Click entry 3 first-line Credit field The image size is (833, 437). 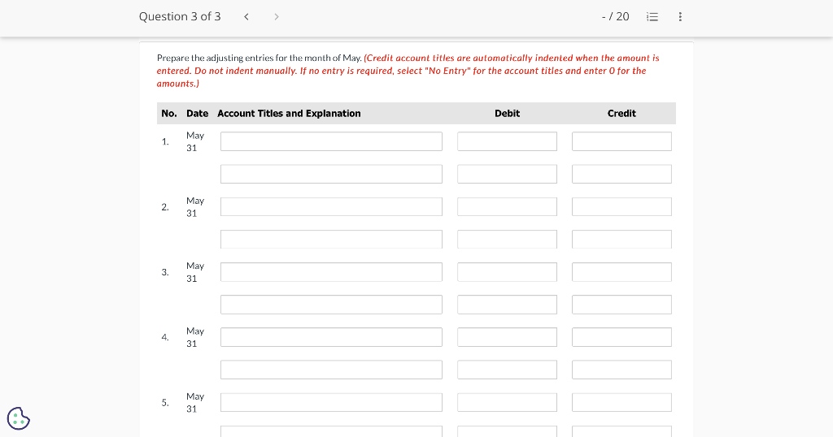tap(622, 272)
